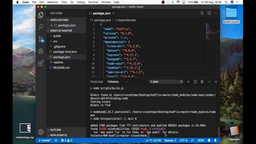Screen dimensions: 256x144
Task: Open the Help menu
Action: [x=116, y=2]
